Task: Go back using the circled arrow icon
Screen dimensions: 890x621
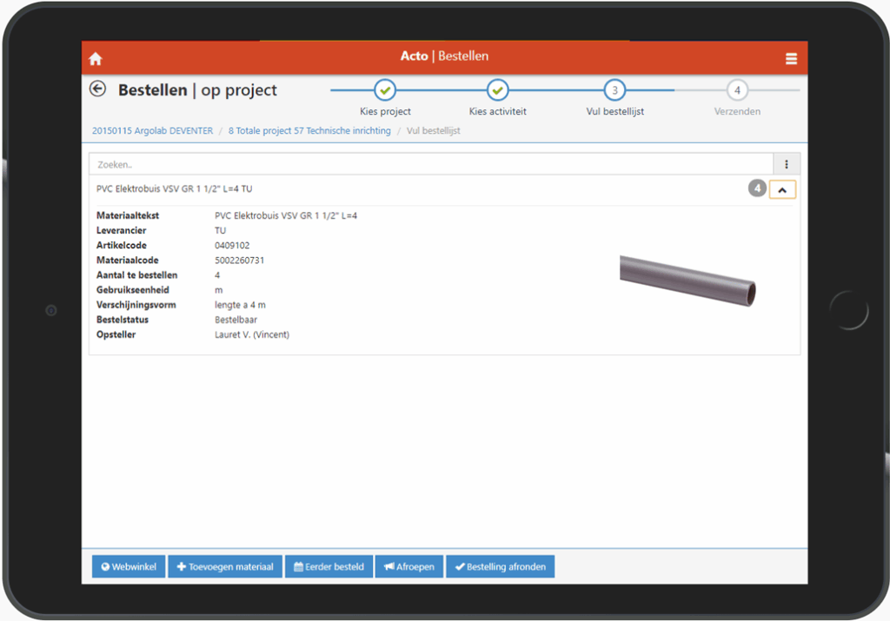Action: click(x=98, y=89)
